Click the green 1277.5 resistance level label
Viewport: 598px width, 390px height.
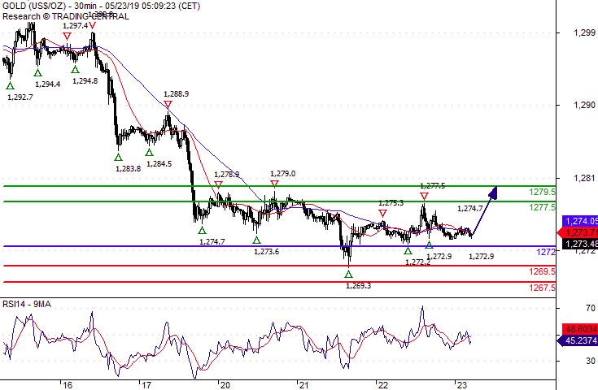pos(542,207)
